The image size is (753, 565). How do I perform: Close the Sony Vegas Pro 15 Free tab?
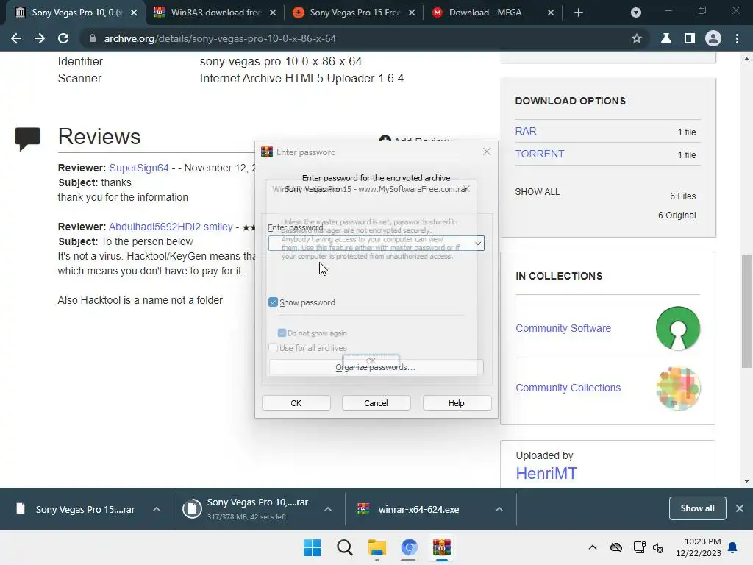[x=412, y=13]
